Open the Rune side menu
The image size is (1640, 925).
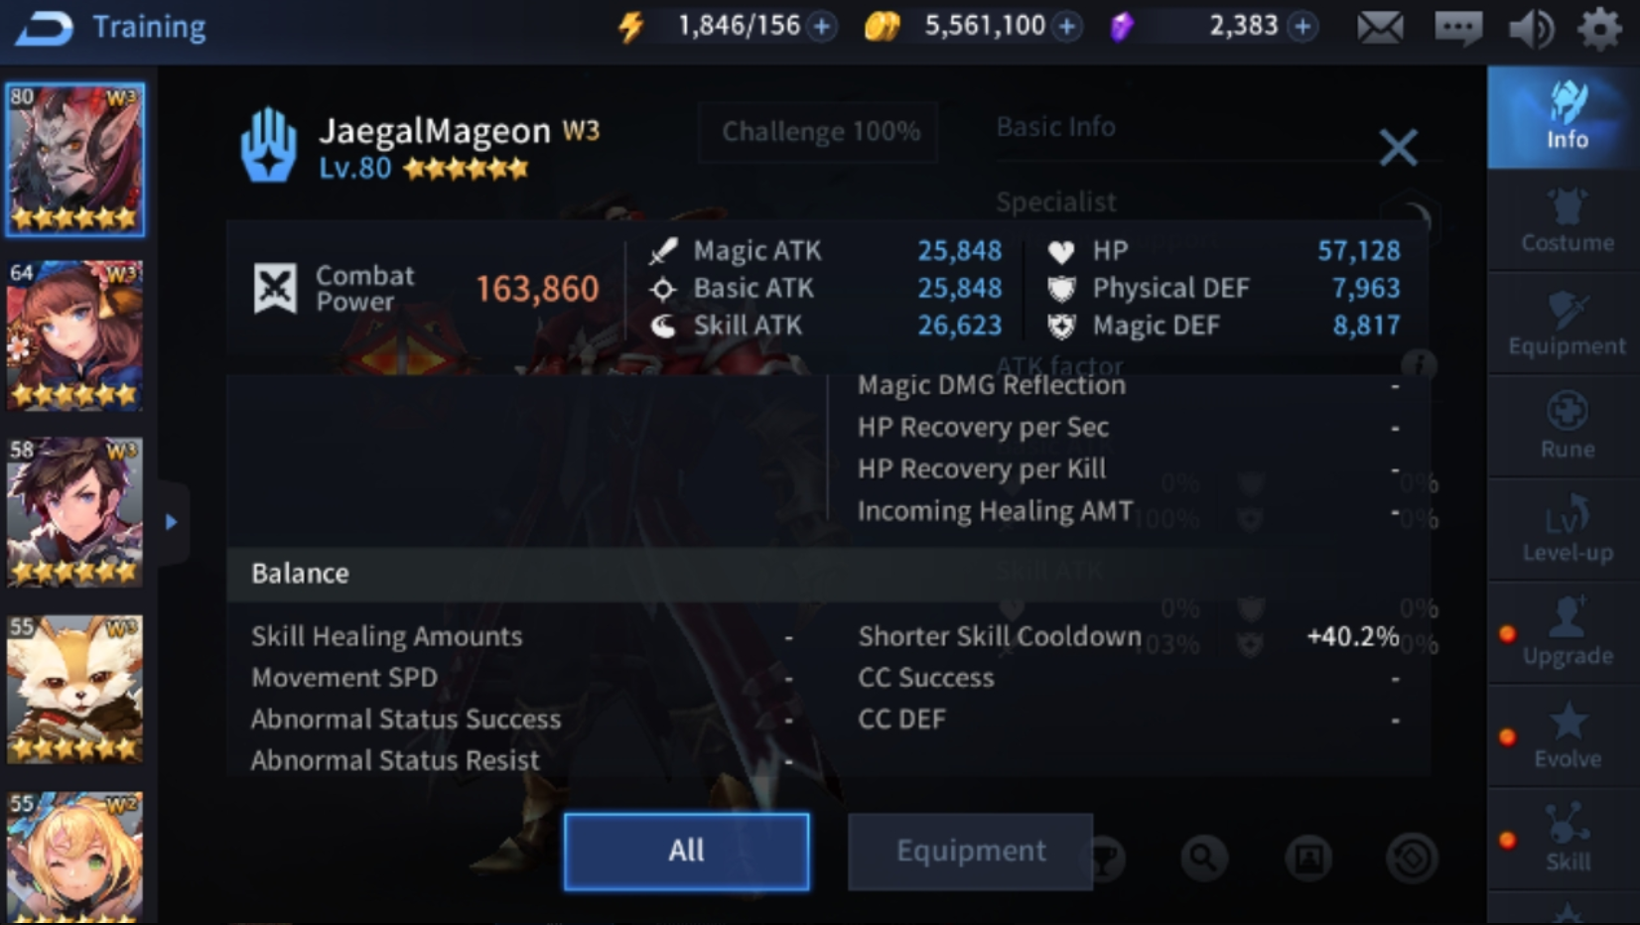1567,427
